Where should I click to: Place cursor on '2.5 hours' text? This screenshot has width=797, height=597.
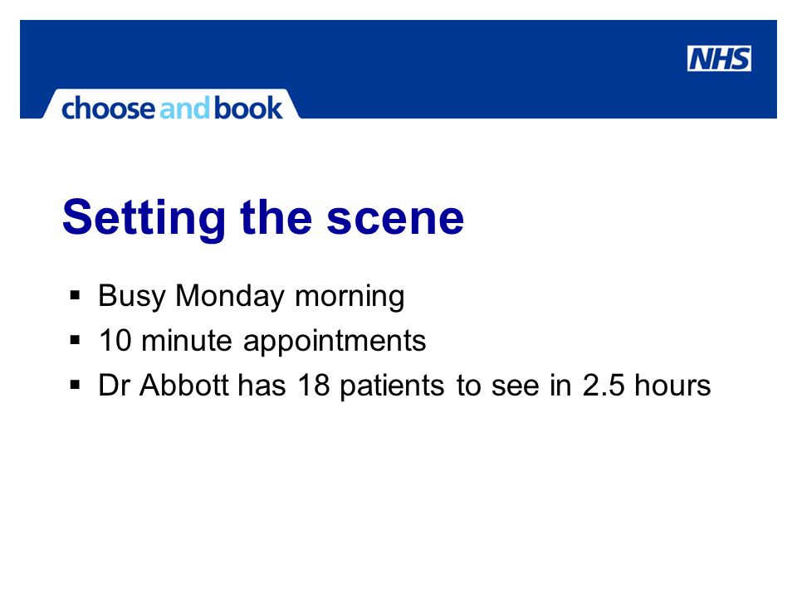click(647, 385)
